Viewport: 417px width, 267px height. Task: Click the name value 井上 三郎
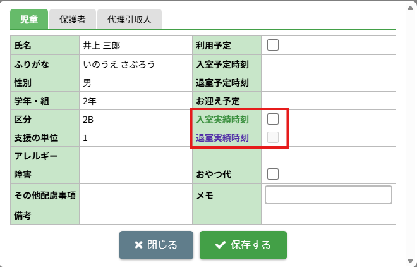coord(101,46)
